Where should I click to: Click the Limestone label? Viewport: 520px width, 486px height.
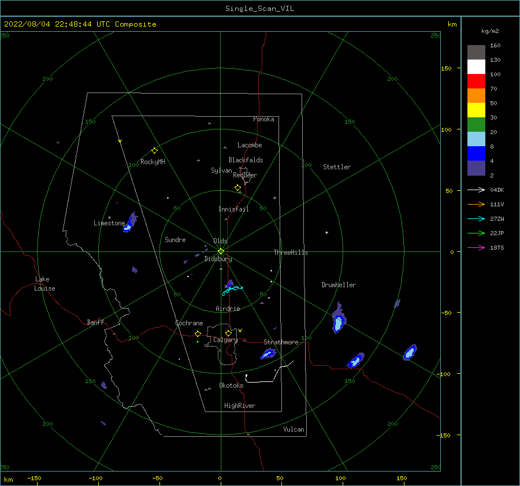pos(109,223)
